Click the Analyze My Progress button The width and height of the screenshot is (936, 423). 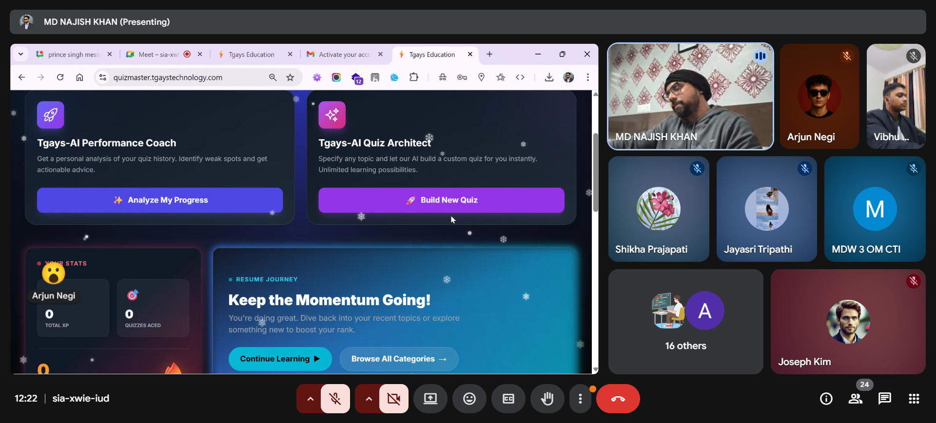point(160,200)
